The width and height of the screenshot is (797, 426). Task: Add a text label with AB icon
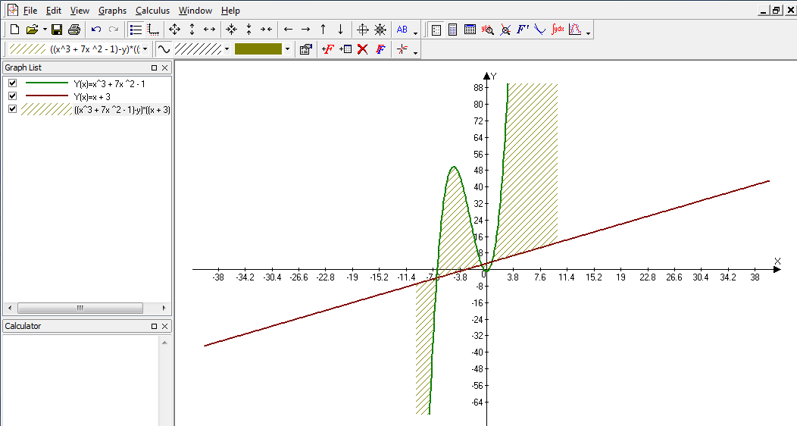click(402, 30)
